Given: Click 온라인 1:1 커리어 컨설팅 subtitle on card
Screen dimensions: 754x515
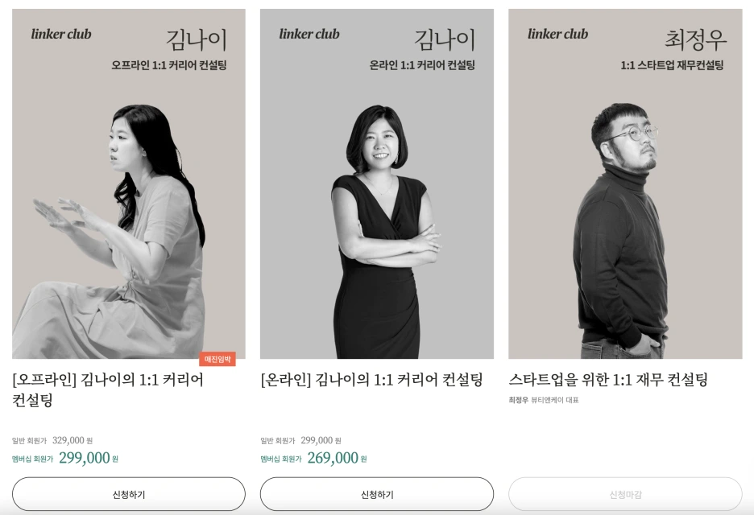Looking at the screenshot, I should pyautogui.click(x=422, y=65).
